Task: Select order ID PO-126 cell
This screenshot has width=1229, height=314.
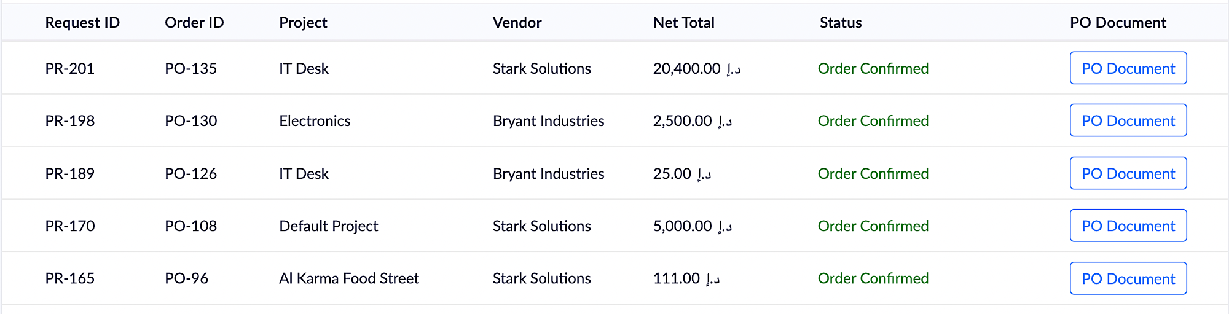Action: [190, 173]
